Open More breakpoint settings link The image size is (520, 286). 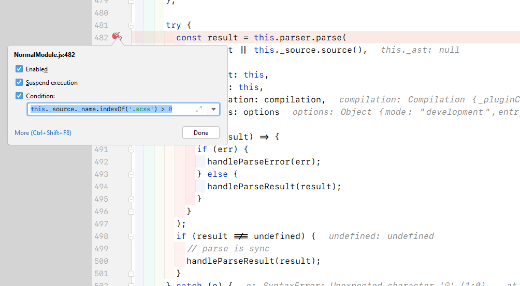pyautogui.click(x=43, y=133)
